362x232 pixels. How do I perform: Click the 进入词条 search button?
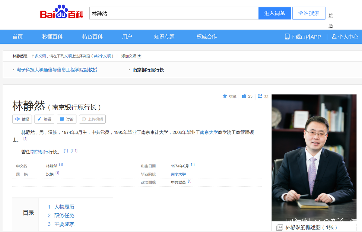coord(275,13)
